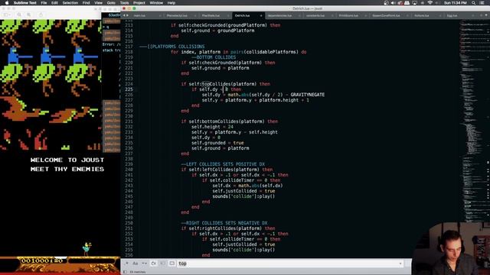Click the clock showing Sun 11:34 PM
490x275 pixels.
point(456,3)
